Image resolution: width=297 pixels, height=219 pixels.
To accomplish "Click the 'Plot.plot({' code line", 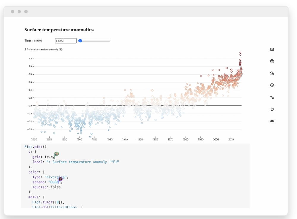I will pyautogui.click(x=35, y=146).
